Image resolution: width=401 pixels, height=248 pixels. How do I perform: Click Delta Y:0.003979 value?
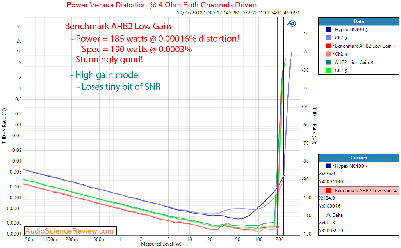click(331, 230)
